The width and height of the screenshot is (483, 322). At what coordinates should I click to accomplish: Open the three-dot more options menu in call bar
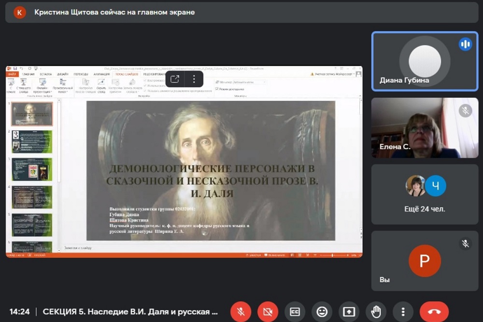pos(403,311)
